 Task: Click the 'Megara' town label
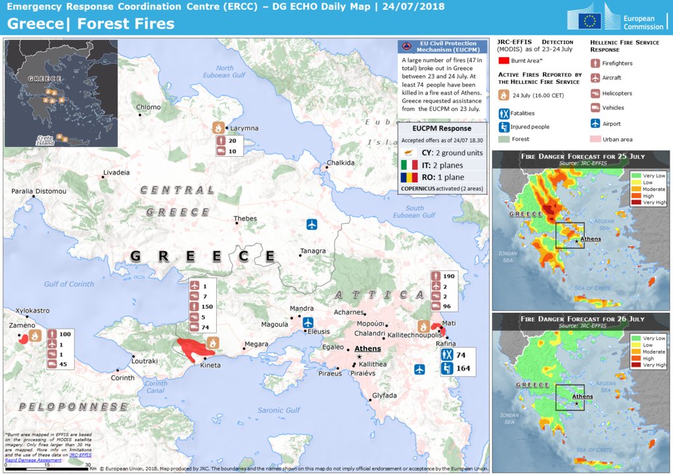click(x=256, y=344)
